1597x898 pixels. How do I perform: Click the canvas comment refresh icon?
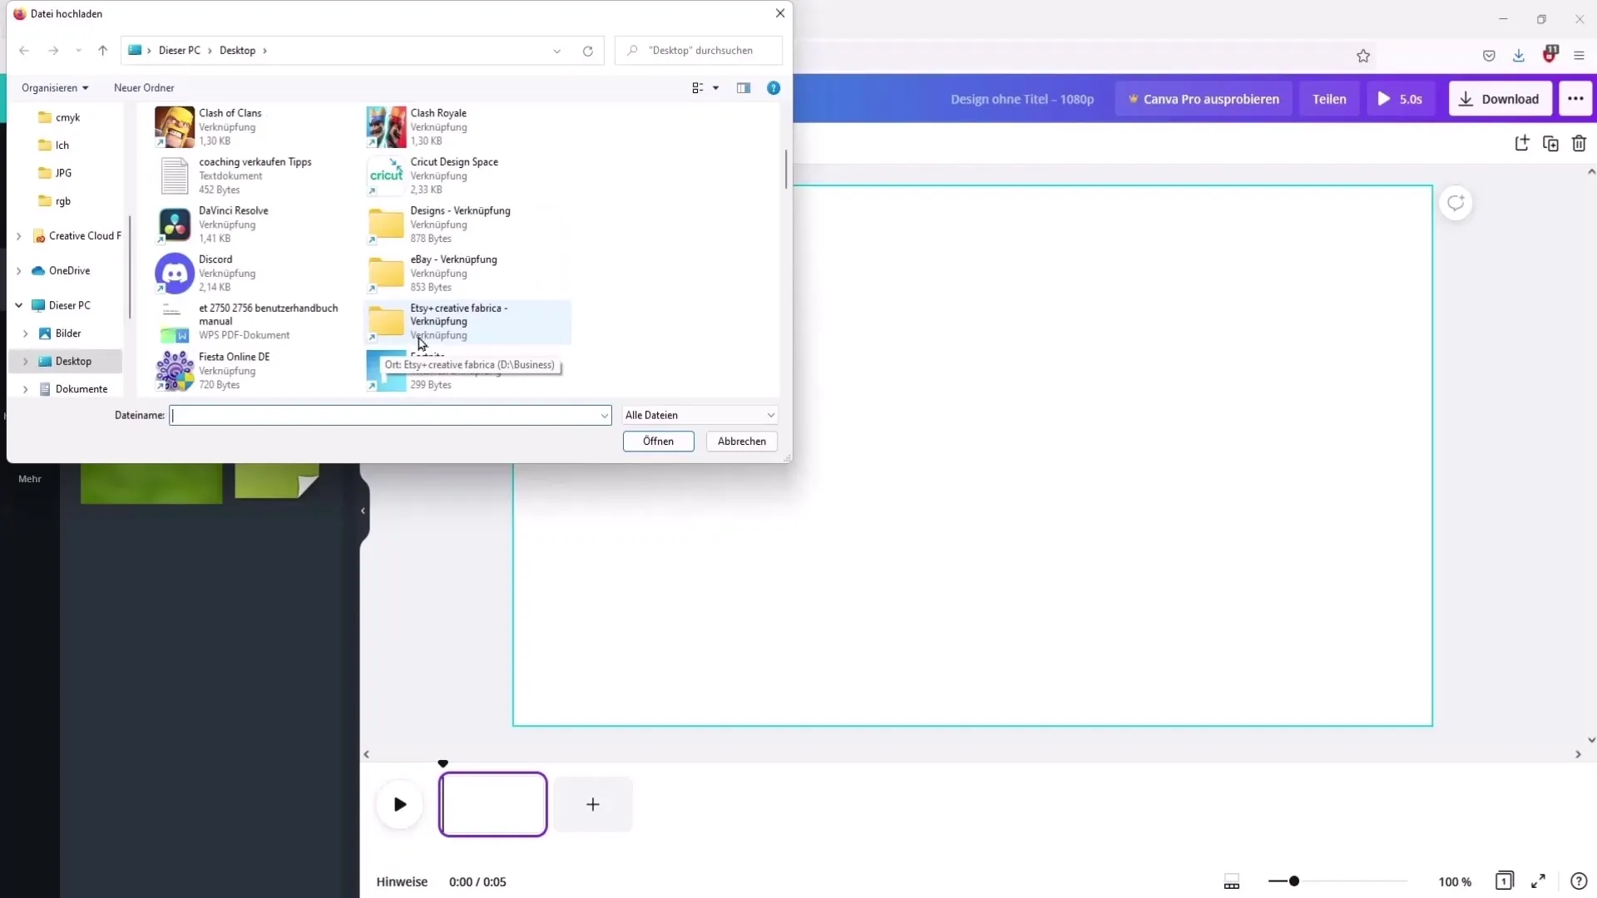[1456, 203]
